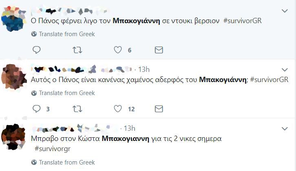The width and height of the screenshot is (296, 171).
Task: Retweet the first tweet
Action: 77,50
